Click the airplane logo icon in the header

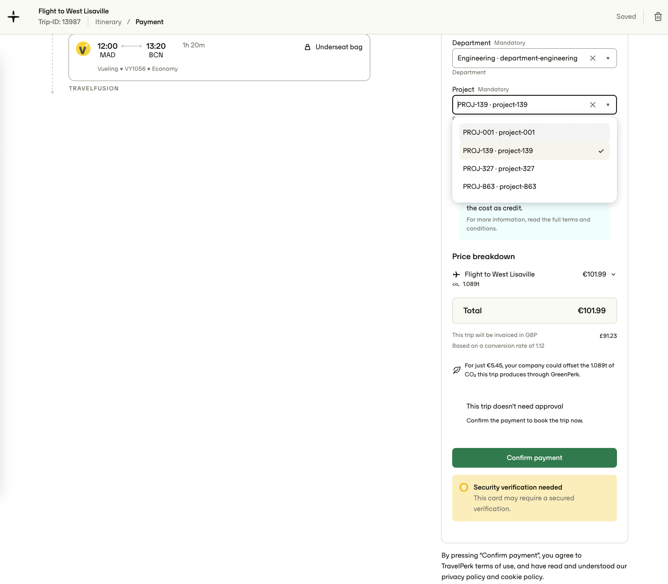(13, 17)
